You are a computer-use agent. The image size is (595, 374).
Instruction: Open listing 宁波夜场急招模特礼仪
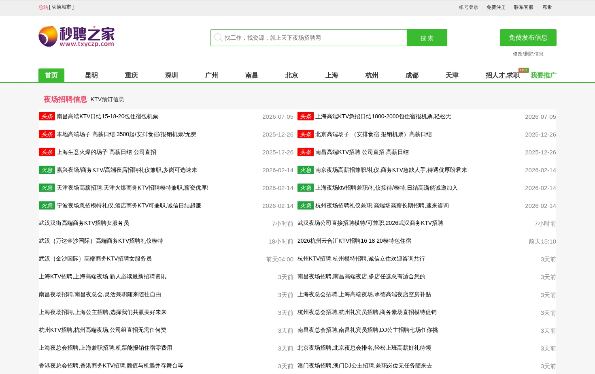(x=129, y=205)
